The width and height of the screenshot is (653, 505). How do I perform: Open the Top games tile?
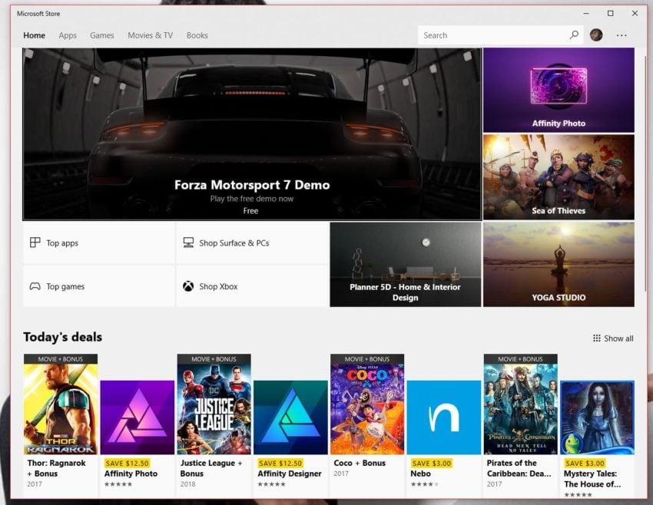pyautogui.click(x=98, y=286)
